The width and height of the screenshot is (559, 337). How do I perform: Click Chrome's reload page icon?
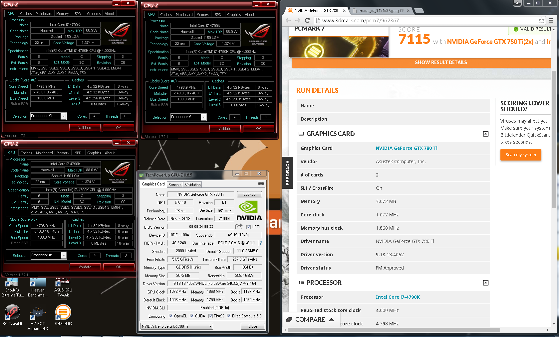(x=307, y=20)
